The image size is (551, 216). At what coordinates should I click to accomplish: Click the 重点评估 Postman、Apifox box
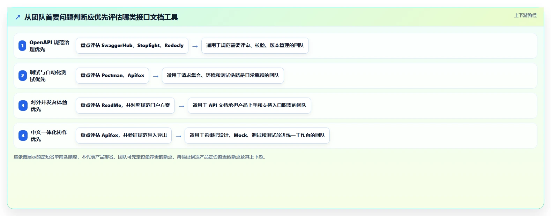112,76
